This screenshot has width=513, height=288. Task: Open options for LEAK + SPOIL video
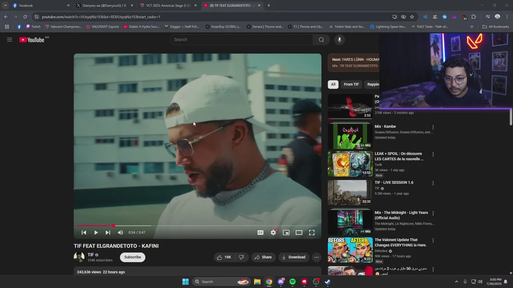(x=433, y=154)
